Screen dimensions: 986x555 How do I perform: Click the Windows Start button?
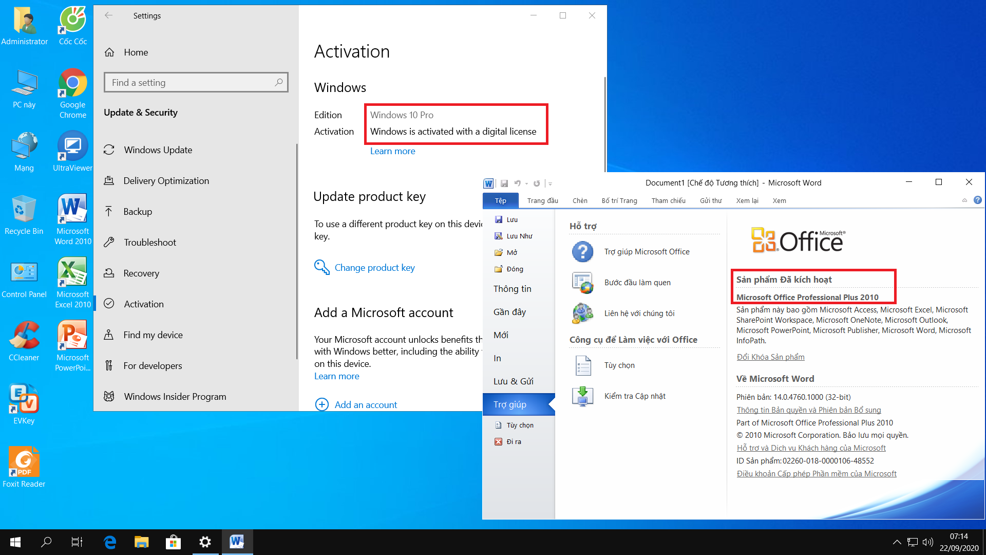(15, 542)
